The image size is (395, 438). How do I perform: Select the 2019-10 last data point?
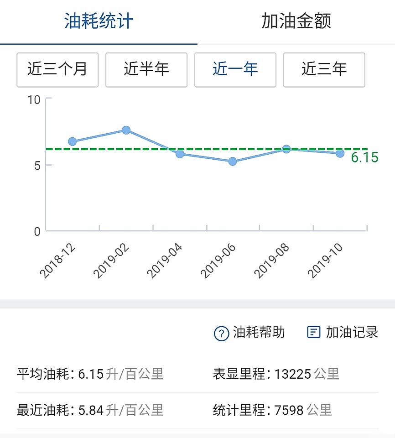click(340, 153)
